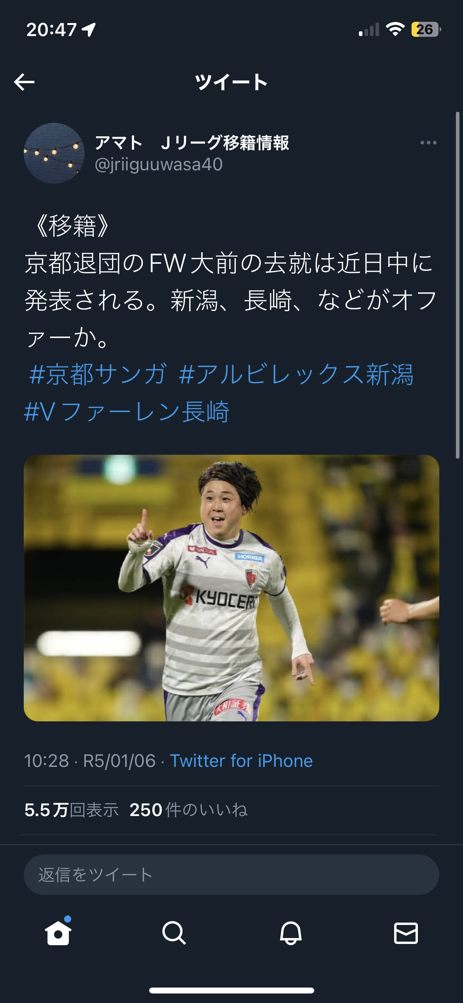Screen dimensions: 463x1003
Task: Open hashtag #Vファーレン長崎
Action: (x=127, y=412)
